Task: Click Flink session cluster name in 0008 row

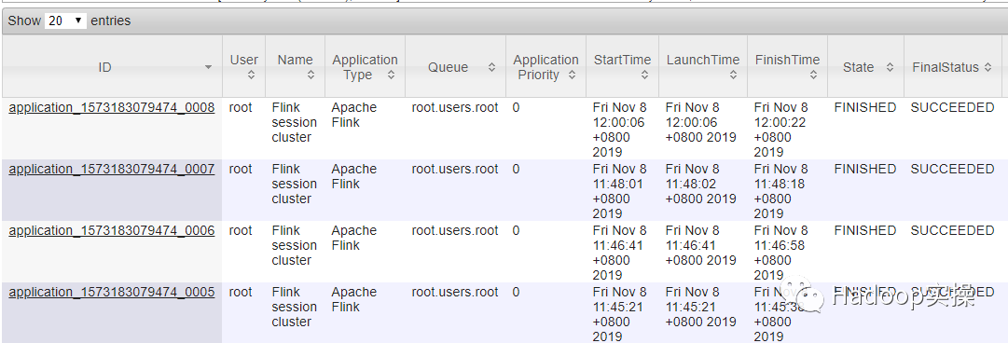Action: [295, 122]
